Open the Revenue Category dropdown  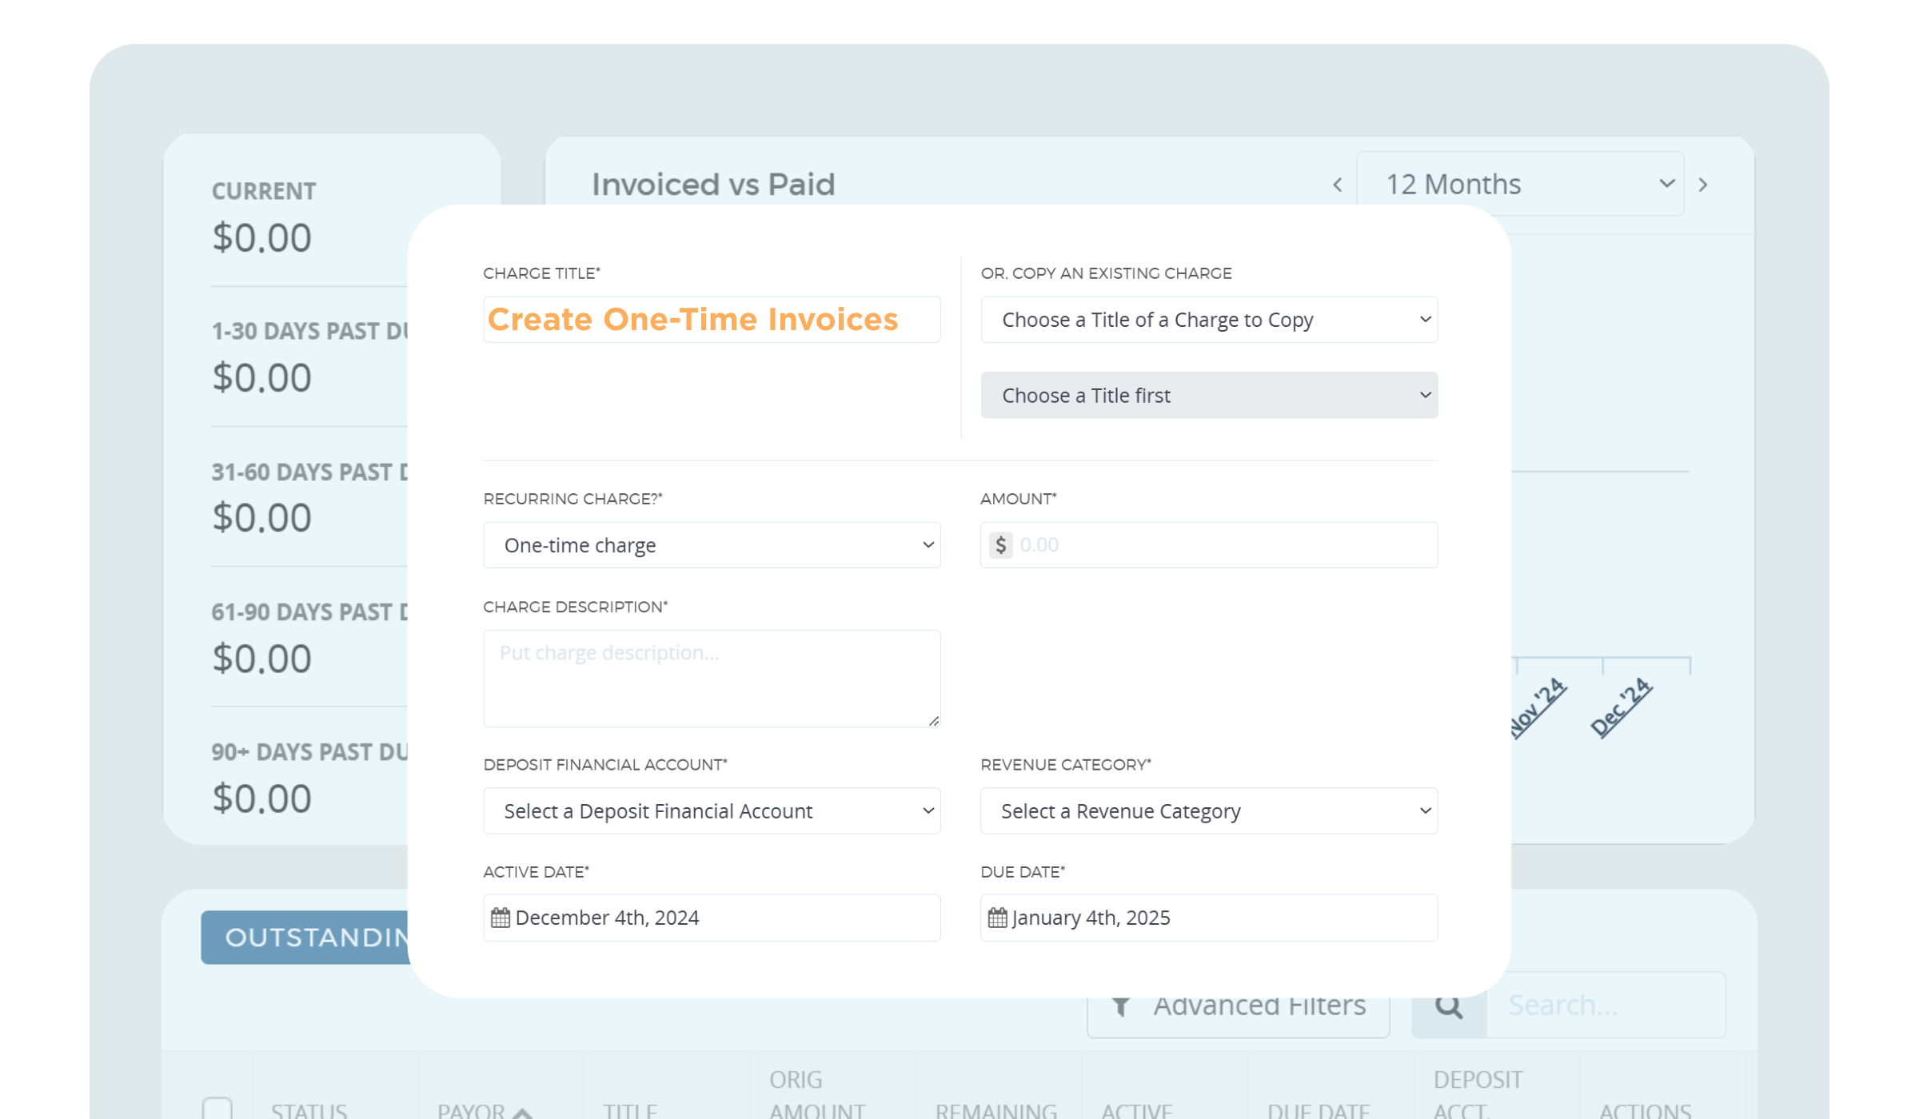click(1209, 811)
